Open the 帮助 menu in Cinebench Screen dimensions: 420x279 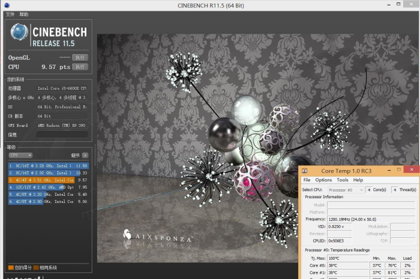pos(23,14)
